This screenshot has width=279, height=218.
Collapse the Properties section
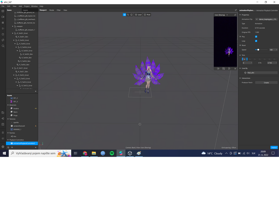240,15
